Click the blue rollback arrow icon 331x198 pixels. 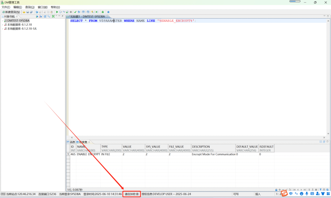pyautogui.click(x=79, y=12)
